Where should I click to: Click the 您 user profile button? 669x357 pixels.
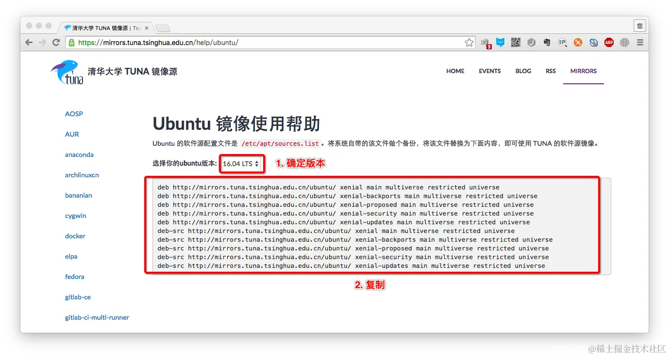coord(640,26)
